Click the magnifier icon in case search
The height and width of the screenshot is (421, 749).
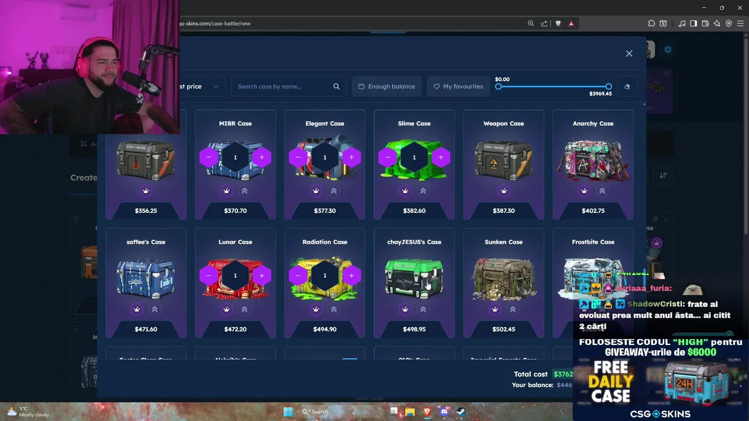336,87
